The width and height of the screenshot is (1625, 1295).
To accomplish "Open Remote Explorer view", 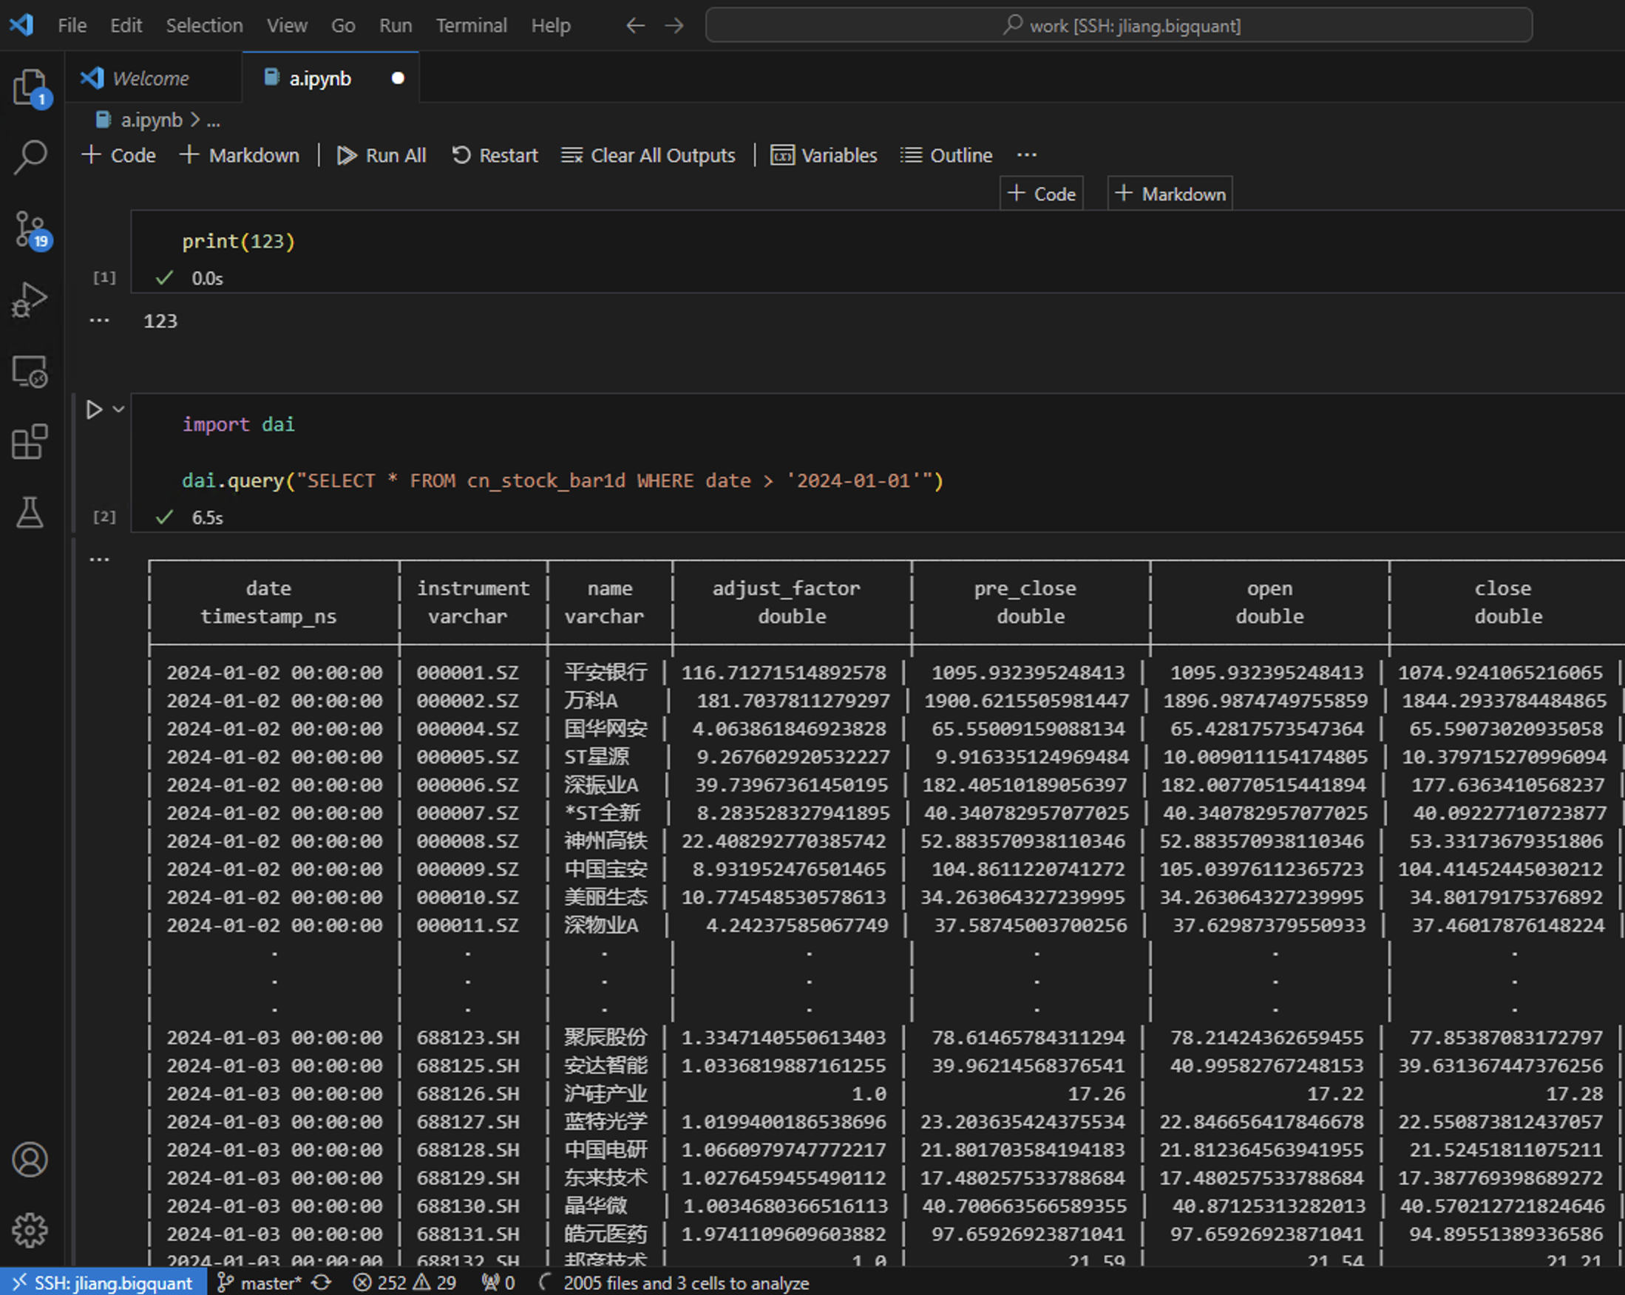I will [x=30, y=370].
